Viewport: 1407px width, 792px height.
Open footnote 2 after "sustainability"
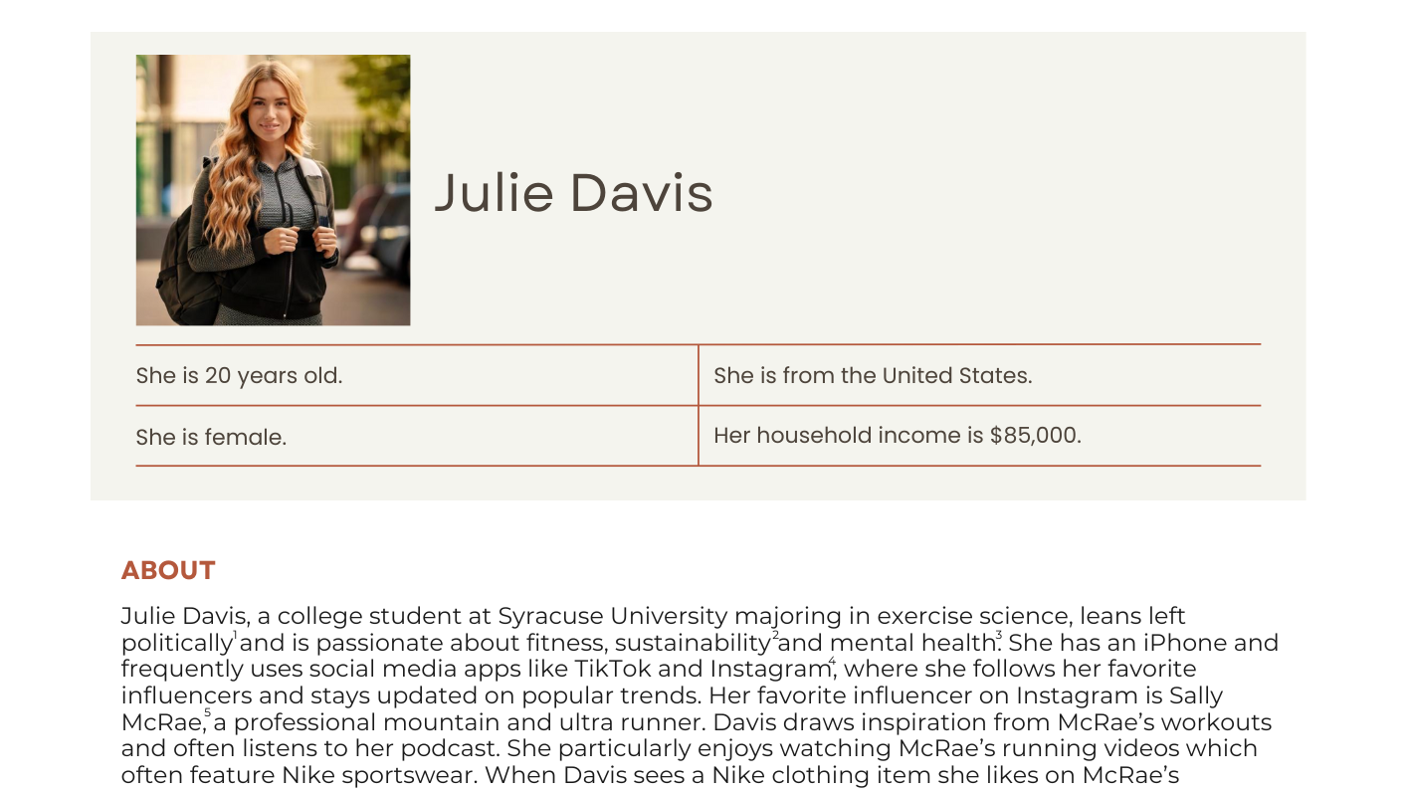[775, 636]
